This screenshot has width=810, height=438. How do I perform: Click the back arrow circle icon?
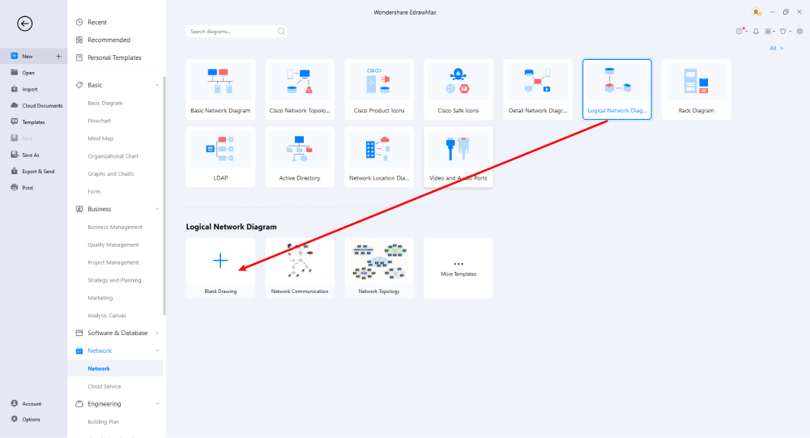pyautogui.click(x=24, y=23)
